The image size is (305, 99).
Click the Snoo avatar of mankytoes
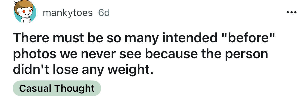coord(25,12)
